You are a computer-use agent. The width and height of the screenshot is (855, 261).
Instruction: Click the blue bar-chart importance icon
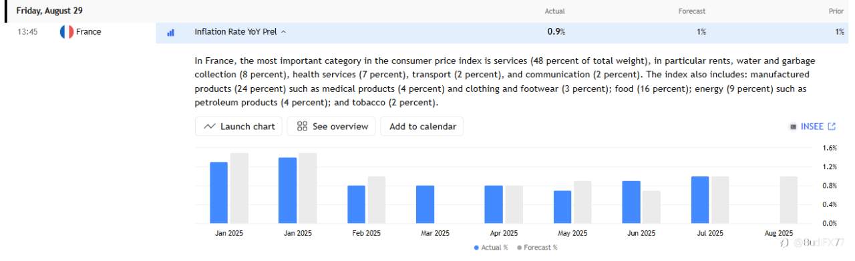[170, 32]
